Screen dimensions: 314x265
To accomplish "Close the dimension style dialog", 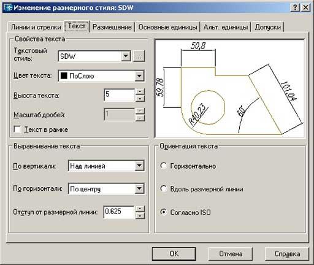I will coord(305,8).
